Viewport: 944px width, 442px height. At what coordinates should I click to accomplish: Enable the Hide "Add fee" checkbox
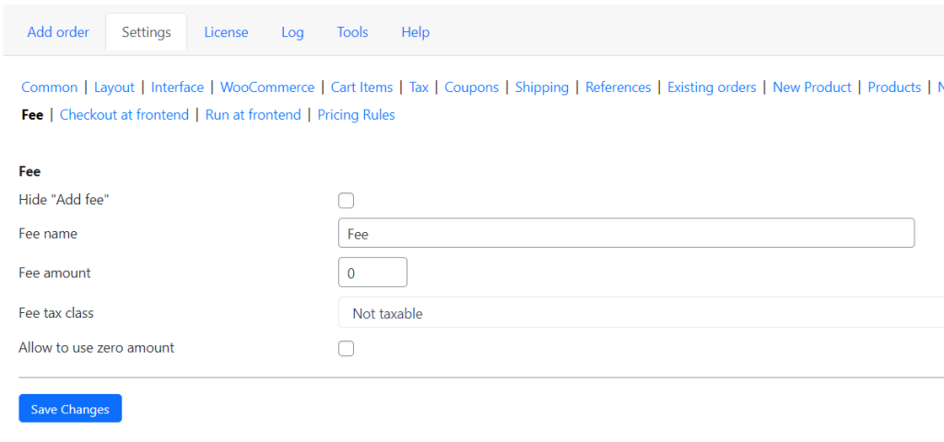(x=347, y=201)
